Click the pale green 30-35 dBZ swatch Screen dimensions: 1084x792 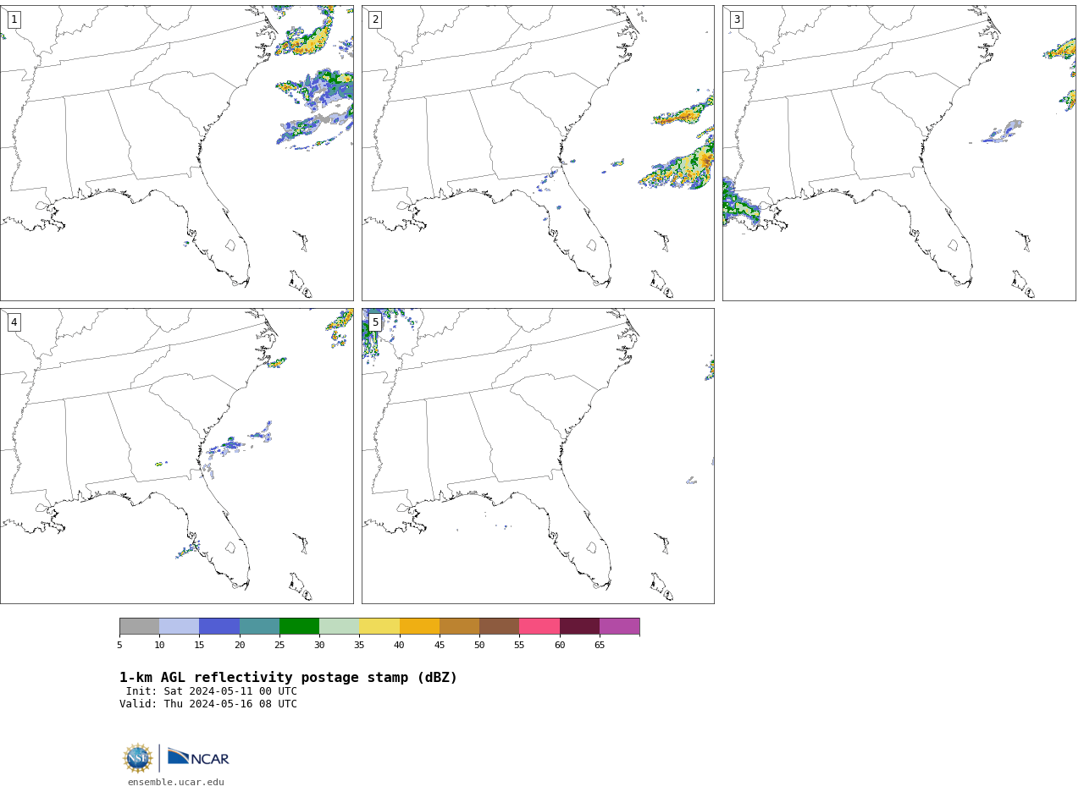[x=340, y=626]
